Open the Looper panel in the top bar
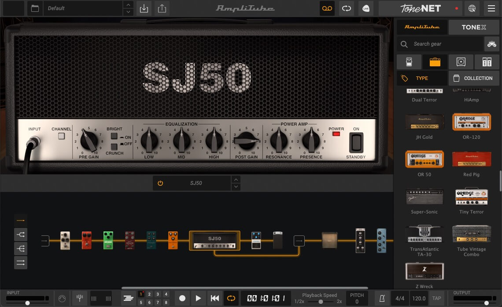Image resolution: width=502 pixels, height=307 pixels. 327,8
